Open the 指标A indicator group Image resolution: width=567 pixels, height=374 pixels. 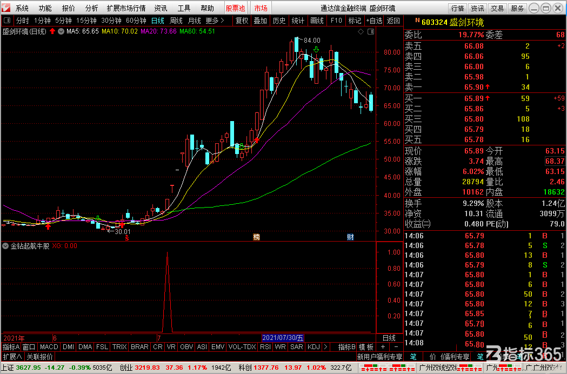click(x=11, y=347)
